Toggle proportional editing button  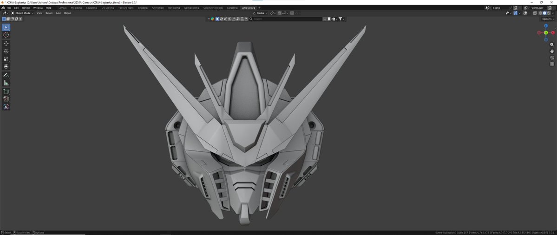(x=292, y=13)
